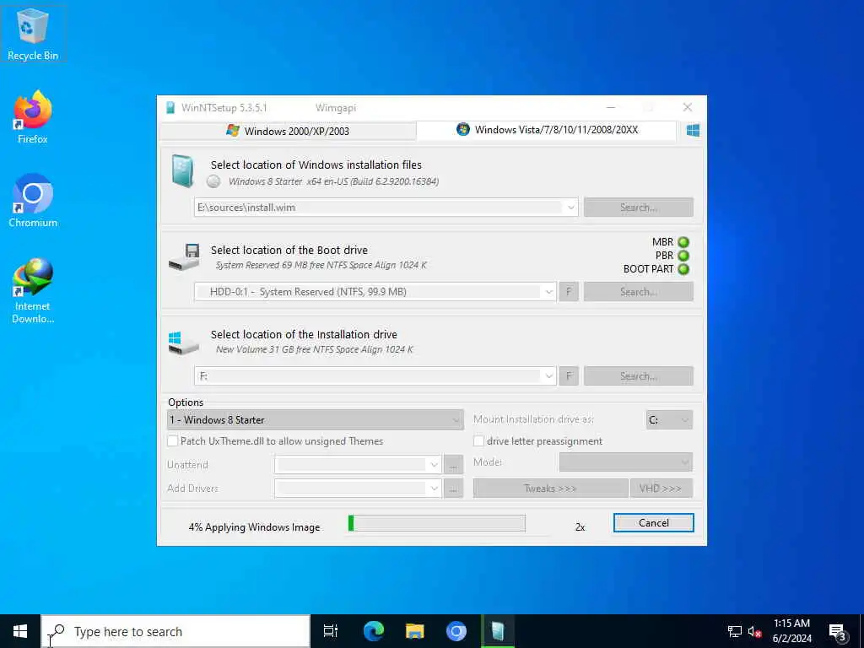Expand the Unattend dropdown
The height and width of the screenshot is (648, 864).
click(435, 465)
